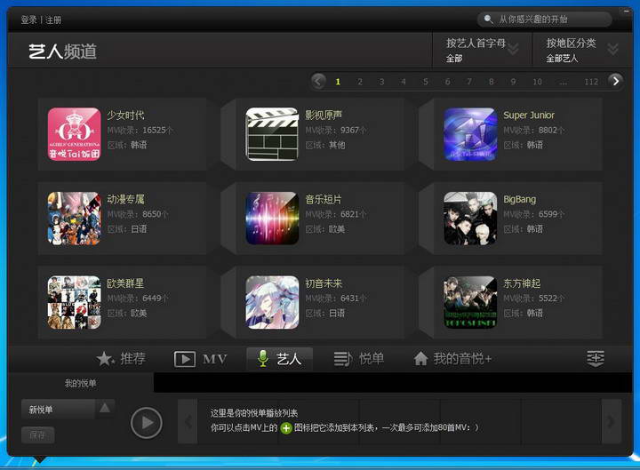Screen dimensions: 640x470
Task: Click the pagination ellipsis
Action: tap(564, 82)
